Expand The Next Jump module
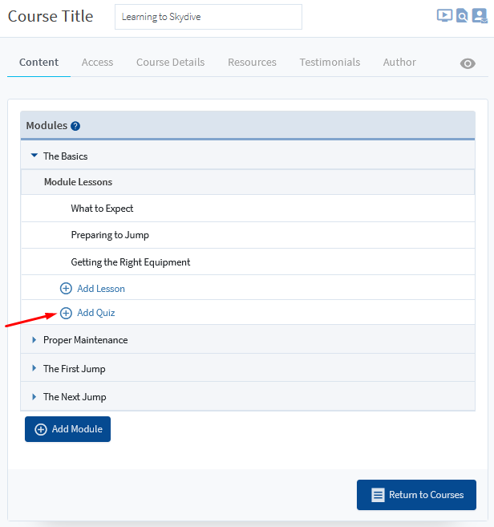 point(34,396)
